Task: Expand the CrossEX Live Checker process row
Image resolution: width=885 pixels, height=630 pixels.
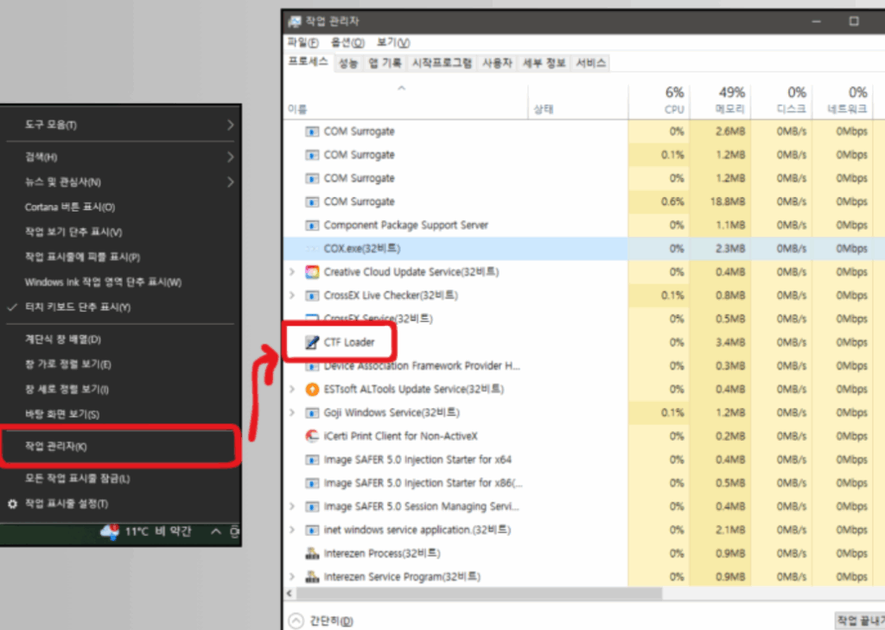Action: tap(292, 296)
